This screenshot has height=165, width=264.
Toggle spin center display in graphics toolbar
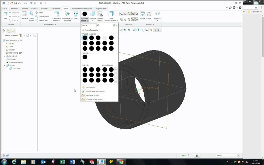click(159, 30)
